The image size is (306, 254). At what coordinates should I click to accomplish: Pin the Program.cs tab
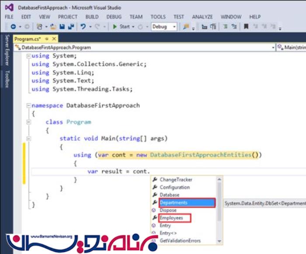click(x=47, y=39)
